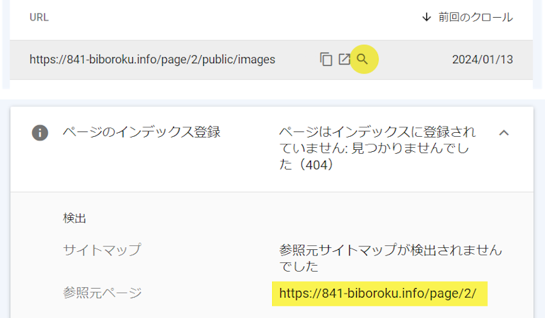Click the ページのインデックス登録 heading
Viewport: 545px width, 318px height.
(x=141, y=132)
